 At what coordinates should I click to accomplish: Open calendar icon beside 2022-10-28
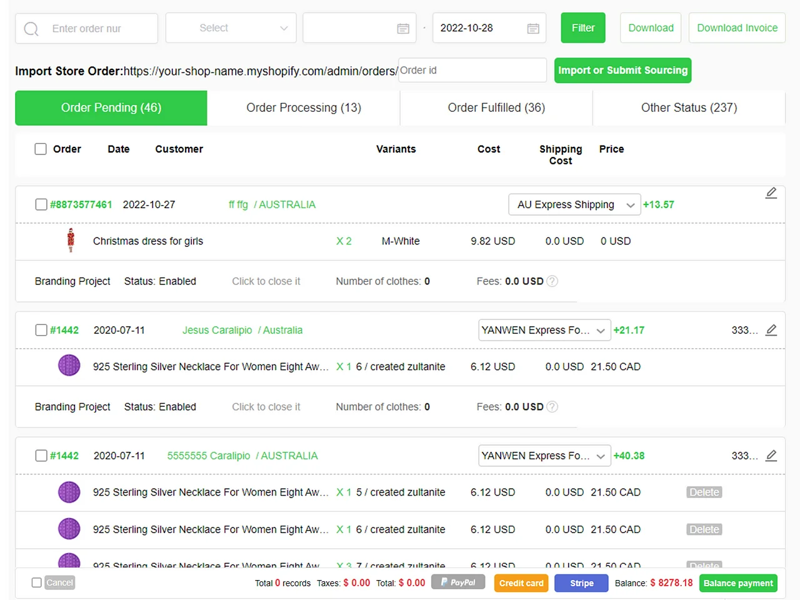point(532,29)
